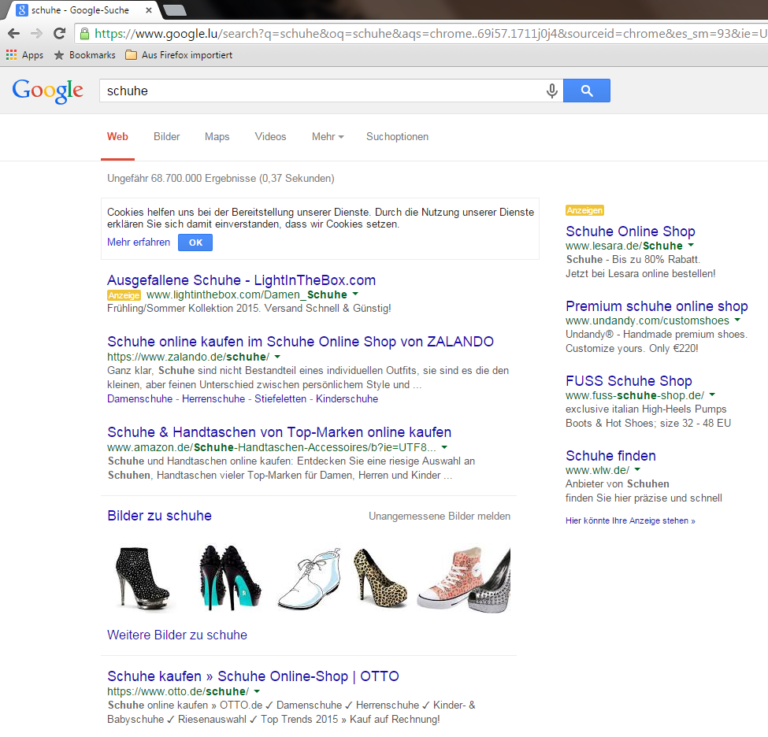This screenshot has height=737, width=768.
Task: Close the 'schuhe - Google-Suche' tab
Action: pos(149,9)
